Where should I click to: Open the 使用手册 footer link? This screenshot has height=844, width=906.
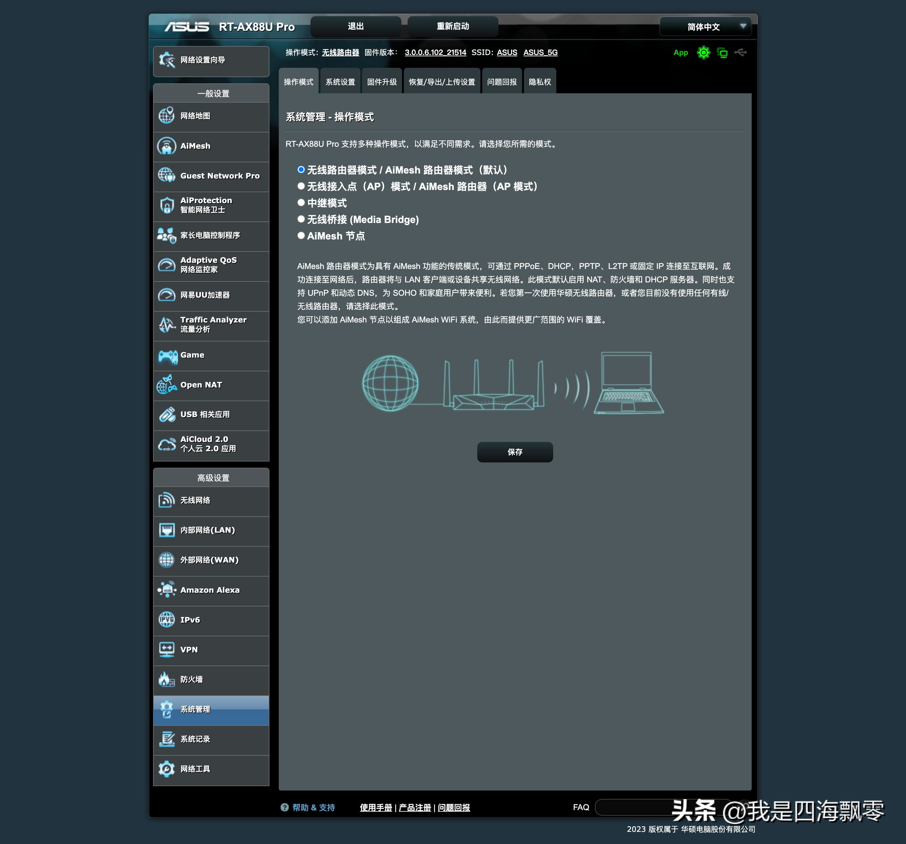tap(376, 808)
